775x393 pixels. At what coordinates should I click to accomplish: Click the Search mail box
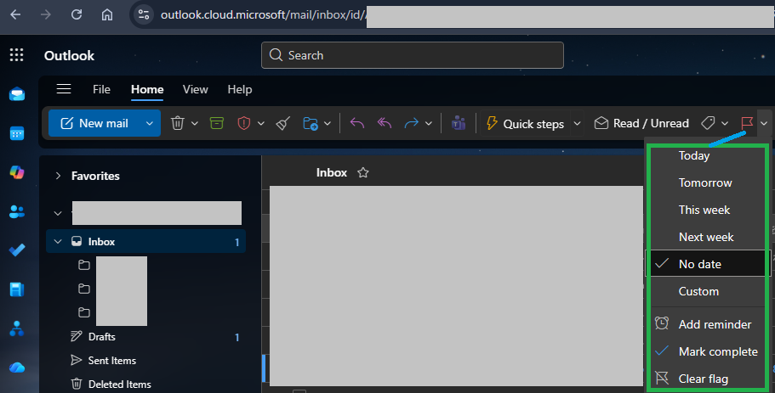(413, 55)
